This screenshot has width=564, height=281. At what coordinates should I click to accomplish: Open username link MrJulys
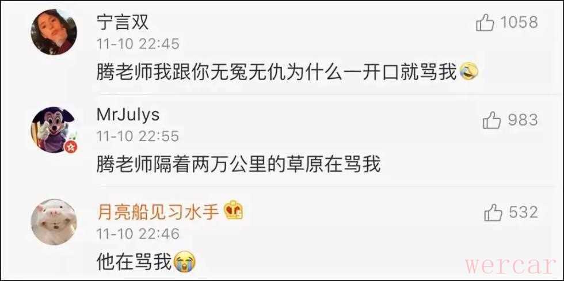coord(128,115)
